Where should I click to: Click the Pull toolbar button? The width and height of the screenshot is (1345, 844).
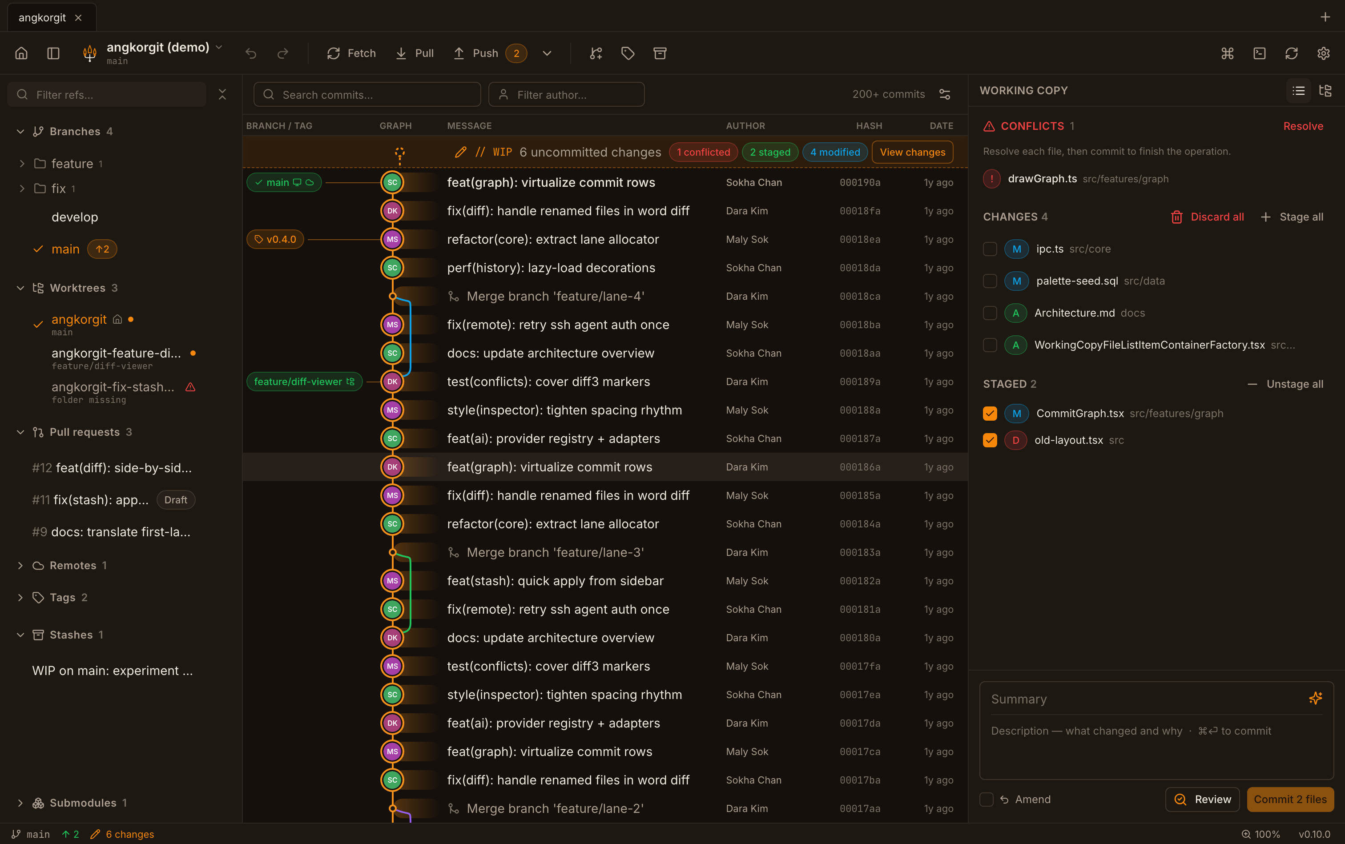[x=414, y=53]
